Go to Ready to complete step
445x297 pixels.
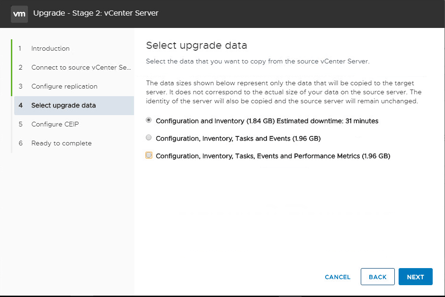(62, 143)
